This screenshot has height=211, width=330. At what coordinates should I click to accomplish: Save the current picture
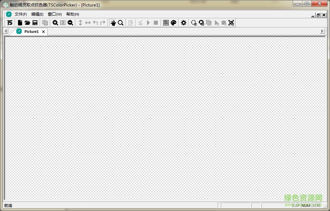[35, 22]
